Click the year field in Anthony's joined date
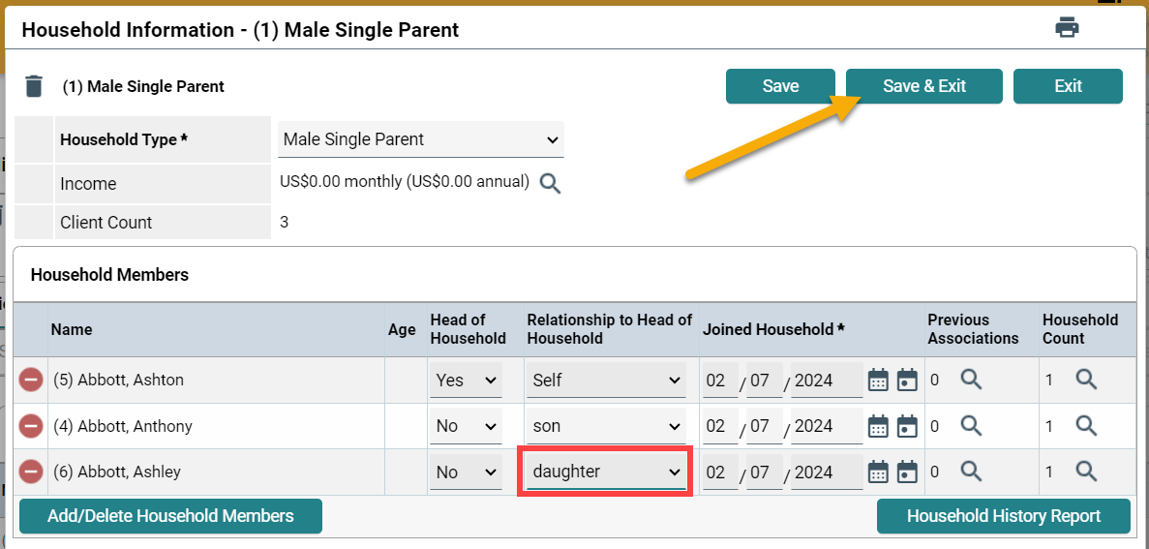The image size is (1149, 549). pyautogui.click(x=826, y=426)
